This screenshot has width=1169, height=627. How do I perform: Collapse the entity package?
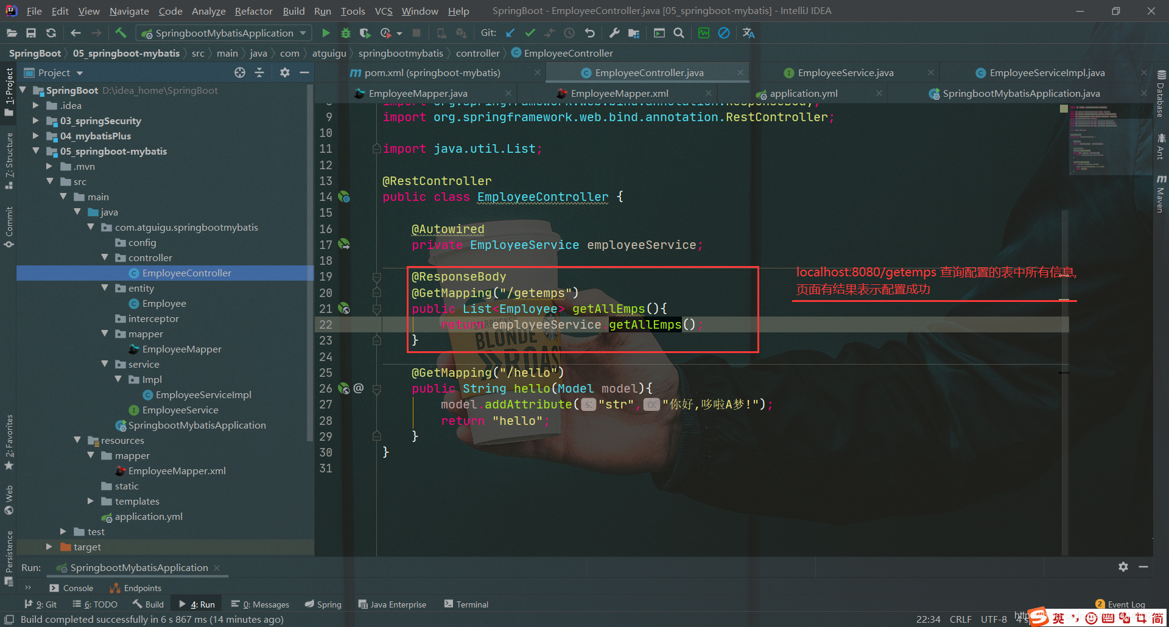click(x=105, y=288)
